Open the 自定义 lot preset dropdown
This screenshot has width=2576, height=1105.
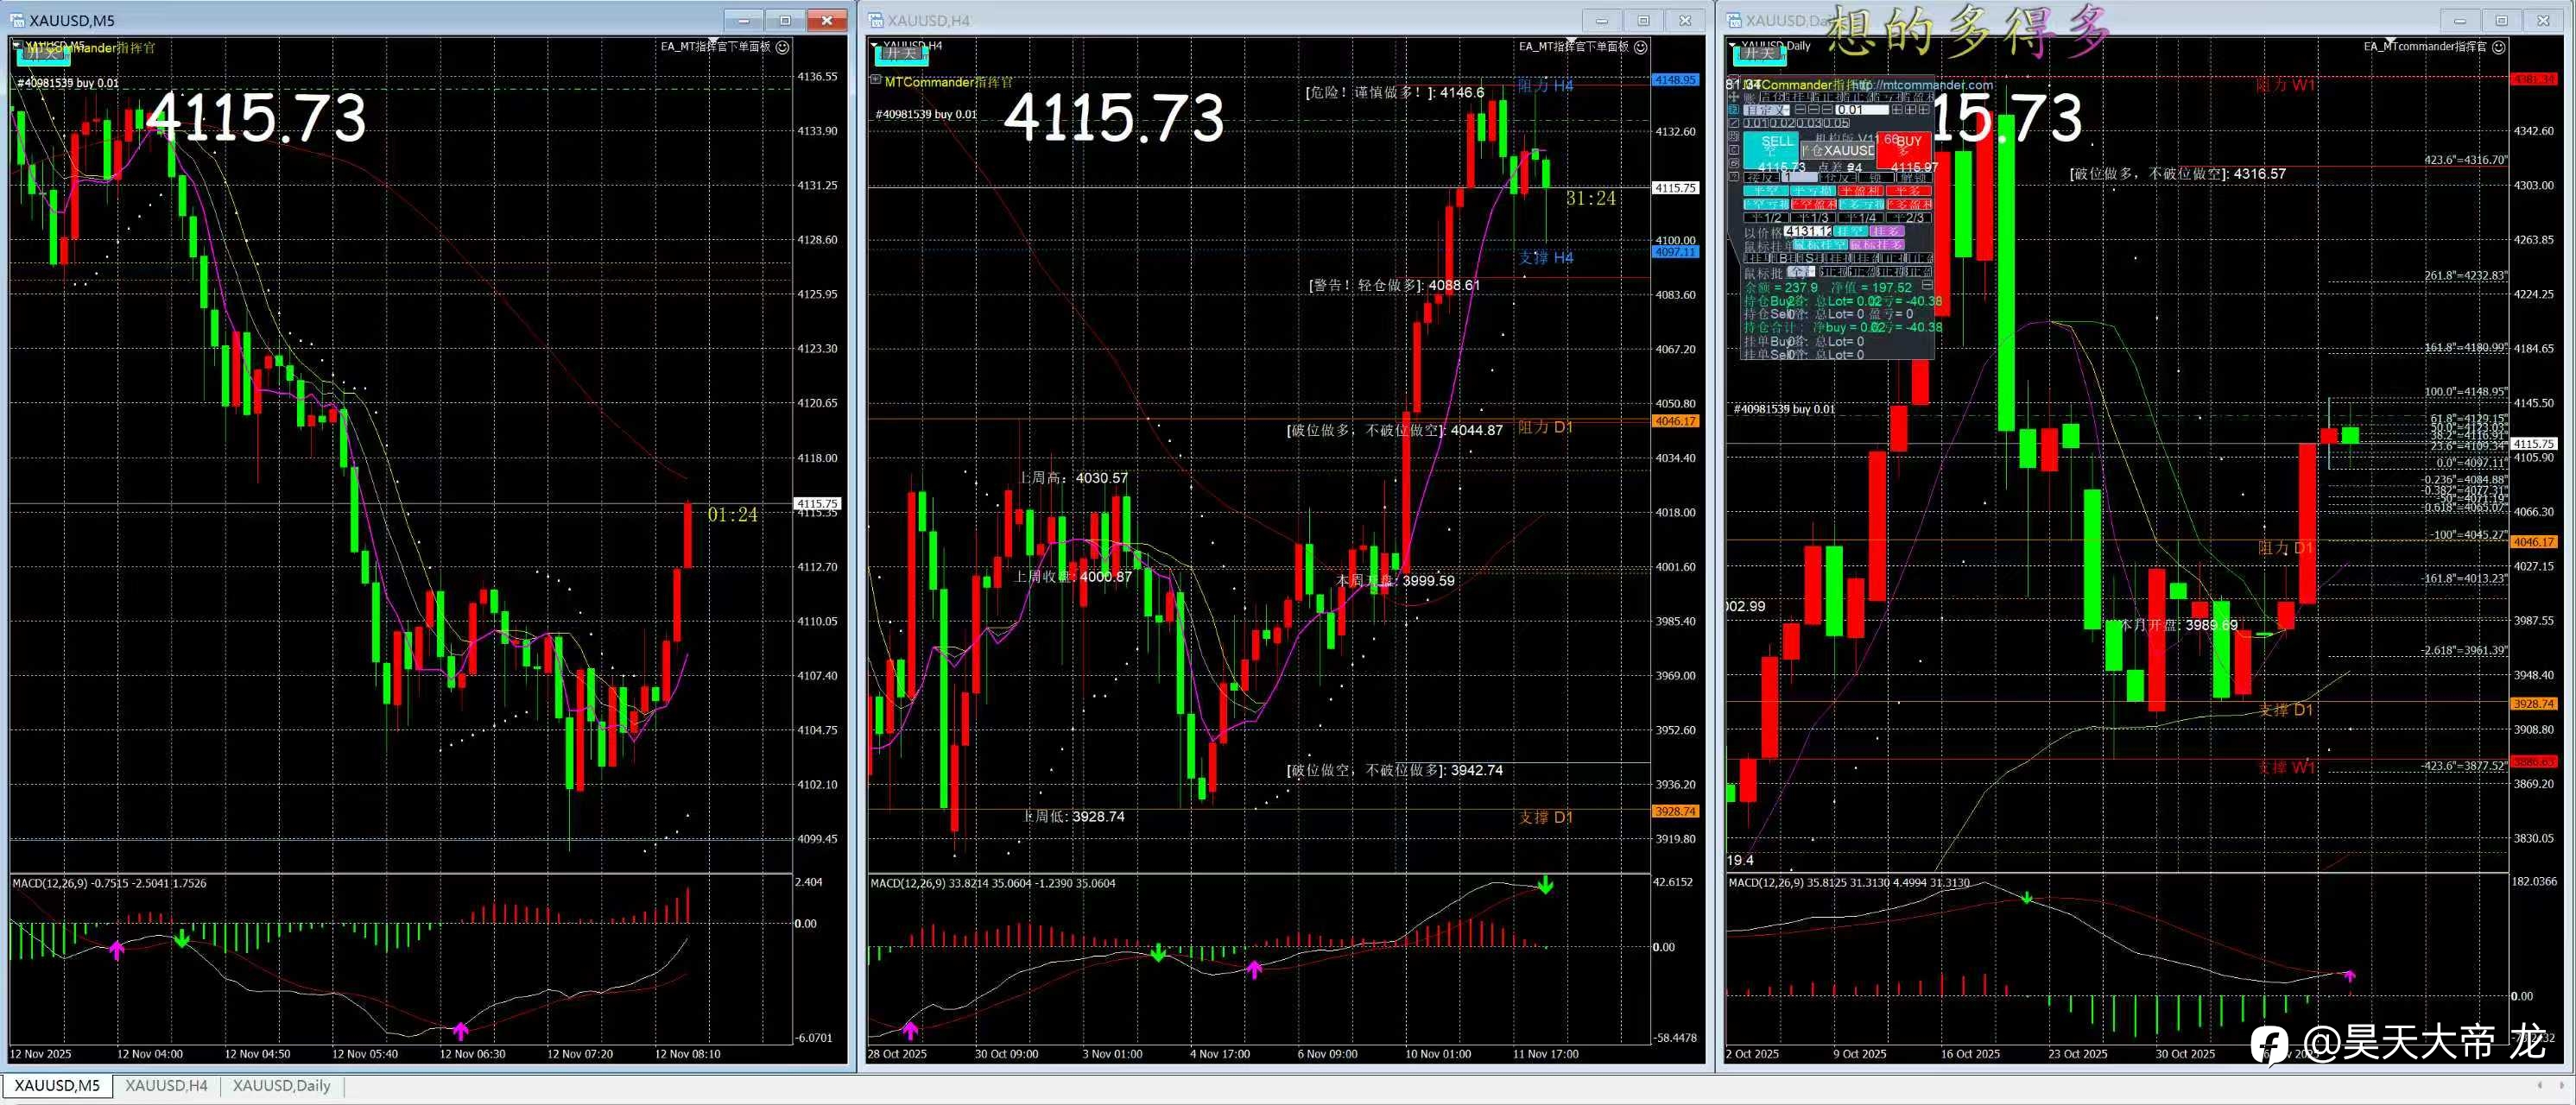(x=1767, y=110)
